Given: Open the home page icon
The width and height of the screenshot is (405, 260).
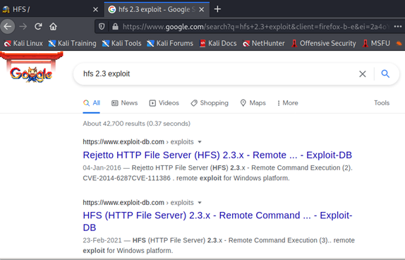Looking at the screenshot, I should 53,26.
